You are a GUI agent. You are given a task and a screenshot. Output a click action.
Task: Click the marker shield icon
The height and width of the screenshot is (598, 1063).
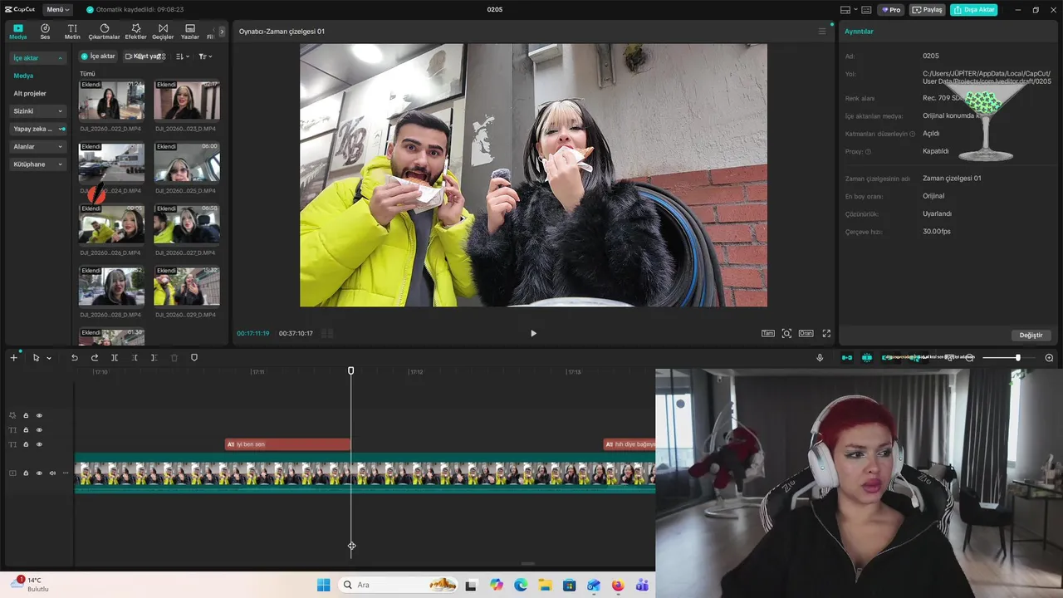[194, 358]
